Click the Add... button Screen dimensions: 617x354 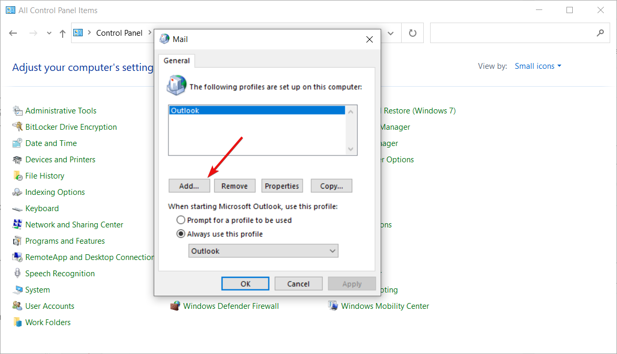(x=190, y=186)
